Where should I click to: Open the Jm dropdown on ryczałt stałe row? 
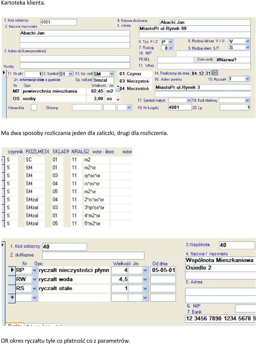coord(145,288)
